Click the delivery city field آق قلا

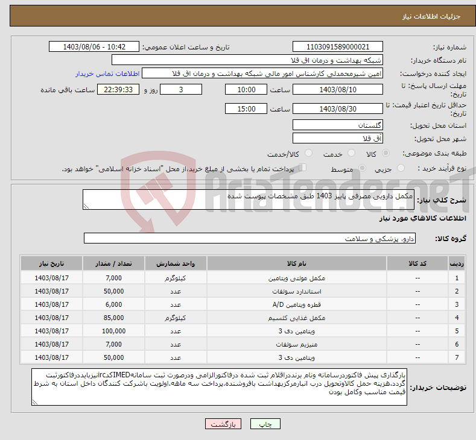pos(338,138)
